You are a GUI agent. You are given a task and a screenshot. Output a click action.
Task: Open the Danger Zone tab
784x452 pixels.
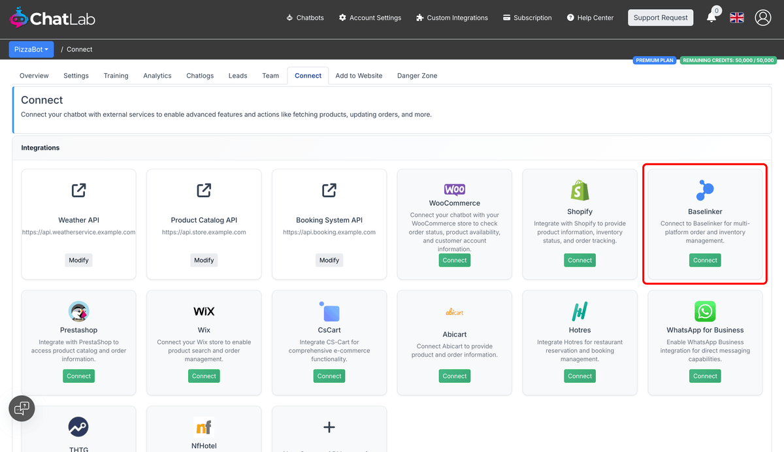[x=417, y=76]
